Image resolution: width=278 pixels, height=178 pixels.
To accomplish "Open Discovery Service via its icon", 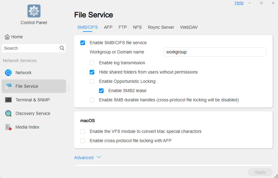I will 8,113.
